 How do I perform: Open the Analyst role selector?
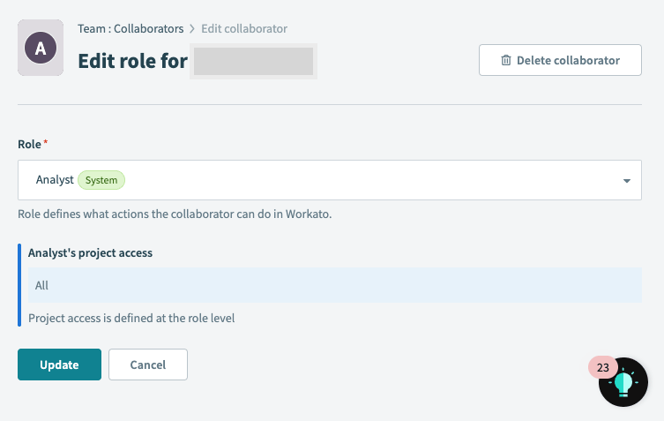click(x=330, y=180)
